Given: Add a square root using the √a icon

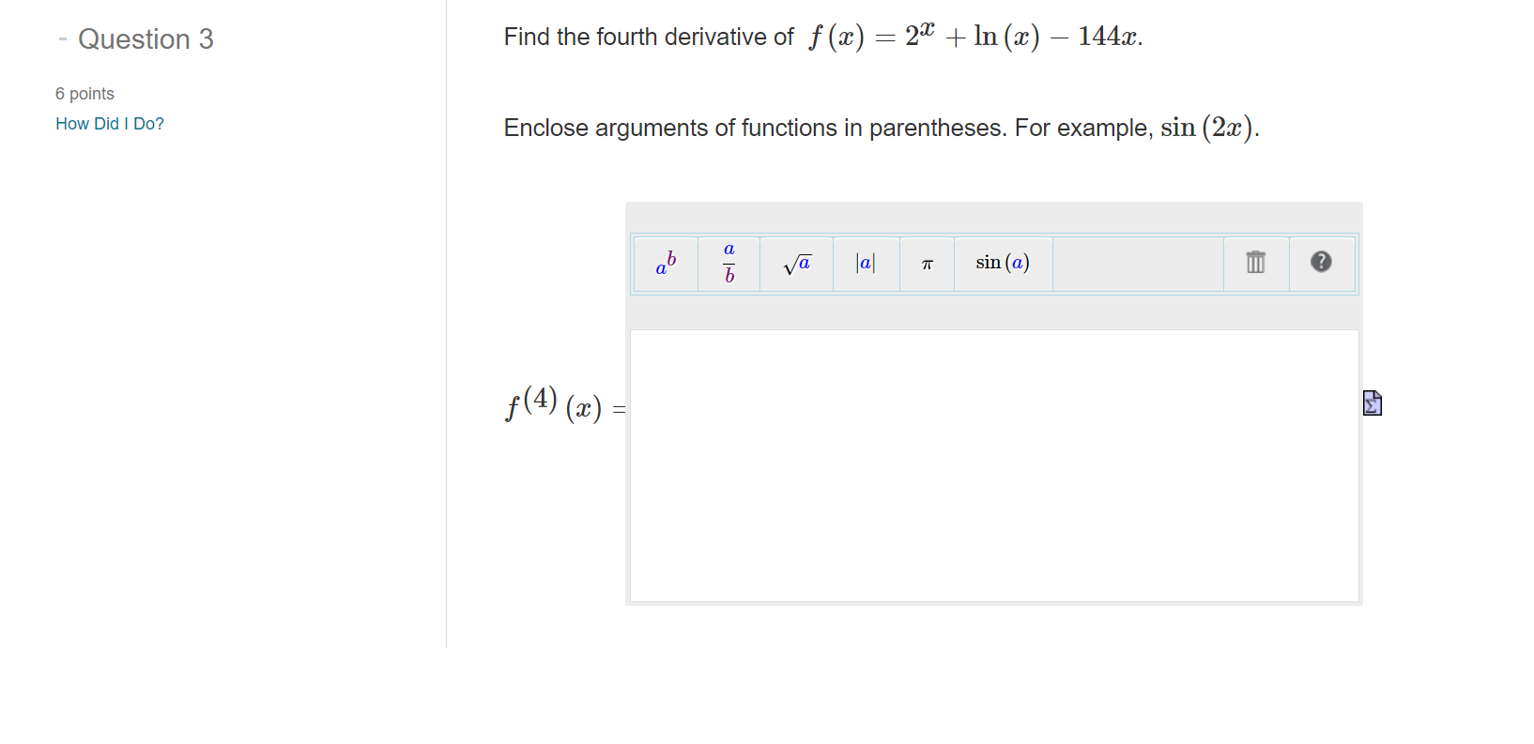Looking at the screenshot, I should (x=795, y=264).
